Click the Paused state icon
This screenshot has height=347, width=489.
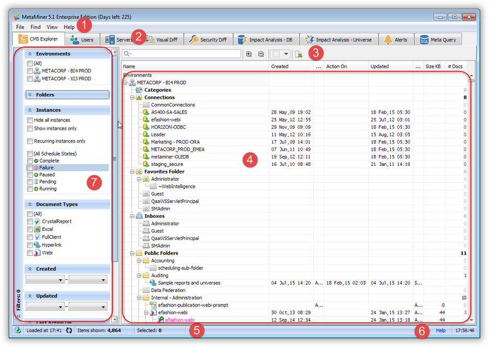(36, 175)
